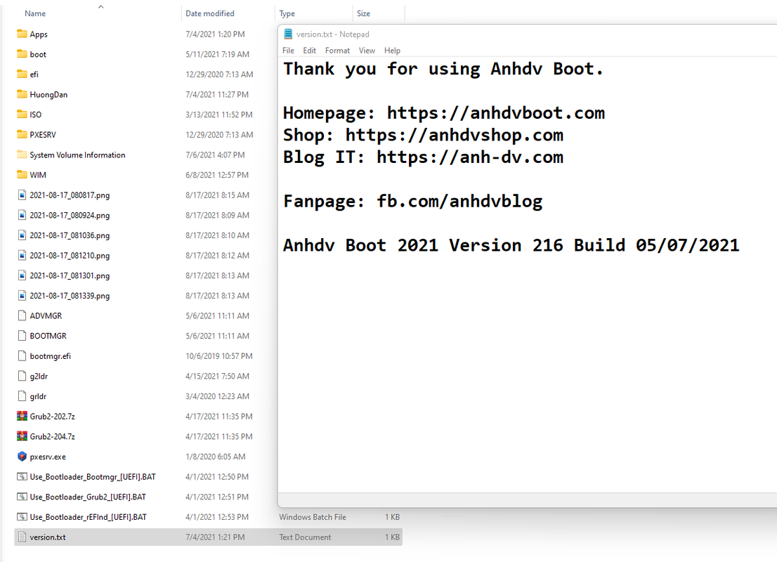Image resolution: width=777 pixels, height=562 pixels.
Task: Sort files by the Name column header
Action: (35, 13)
